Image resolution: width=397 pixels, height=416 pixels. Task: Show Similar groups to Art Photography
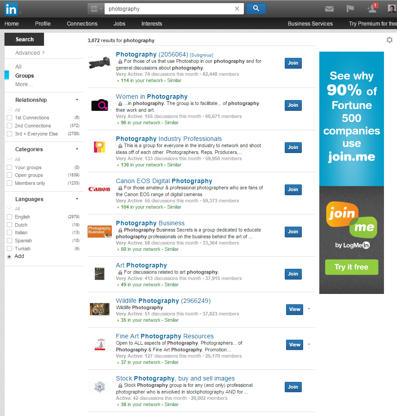(172, 285)
